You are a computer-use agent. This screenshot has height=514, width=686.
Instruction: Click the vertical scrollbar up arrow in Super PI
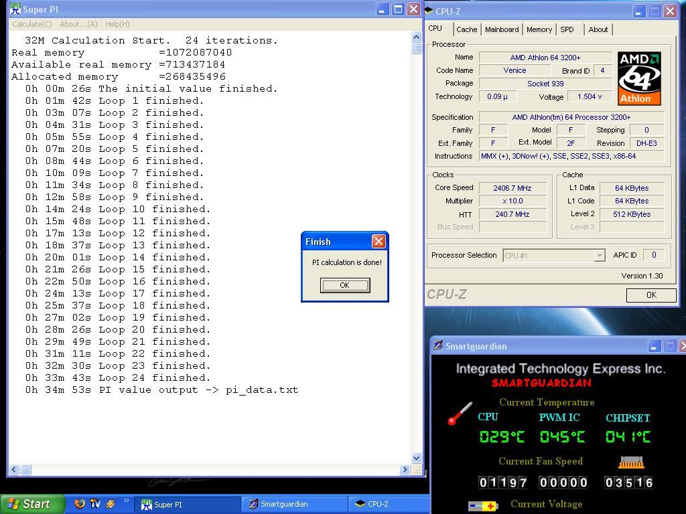click(x=417, y=37)
